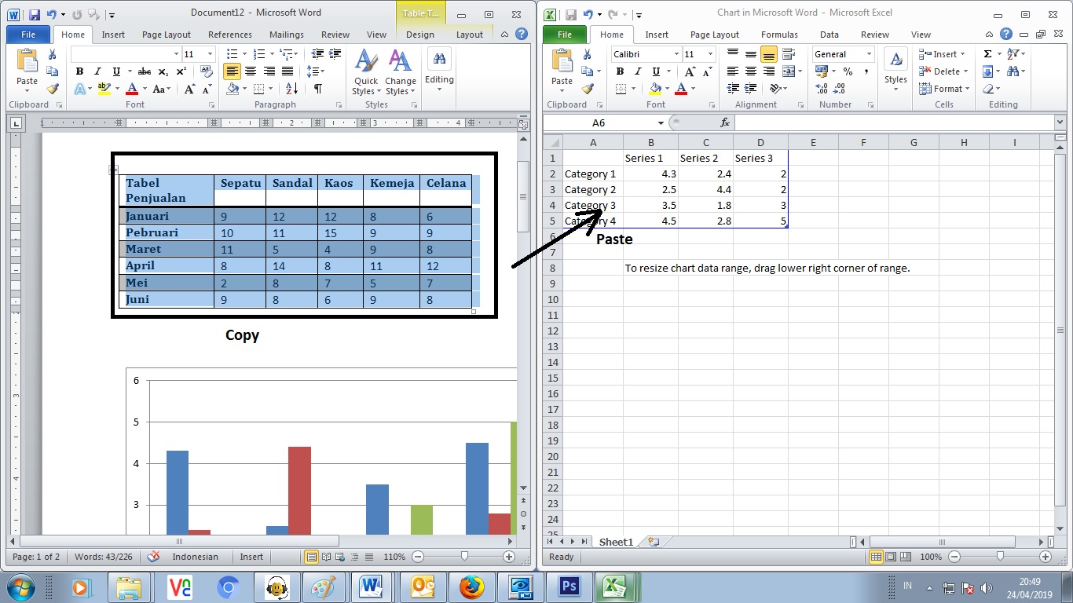
Task: Toggle Bold in Excel Font group
Action: click(x=620, y=71)
